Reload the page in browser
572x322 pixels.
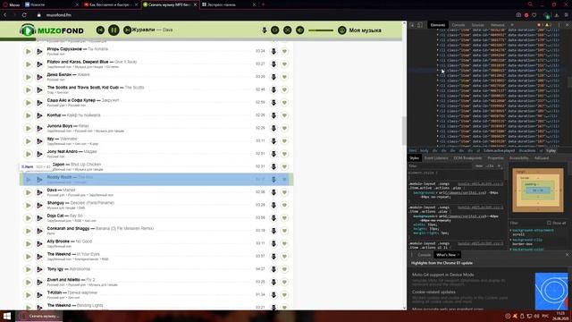click(x=24, y=15)
